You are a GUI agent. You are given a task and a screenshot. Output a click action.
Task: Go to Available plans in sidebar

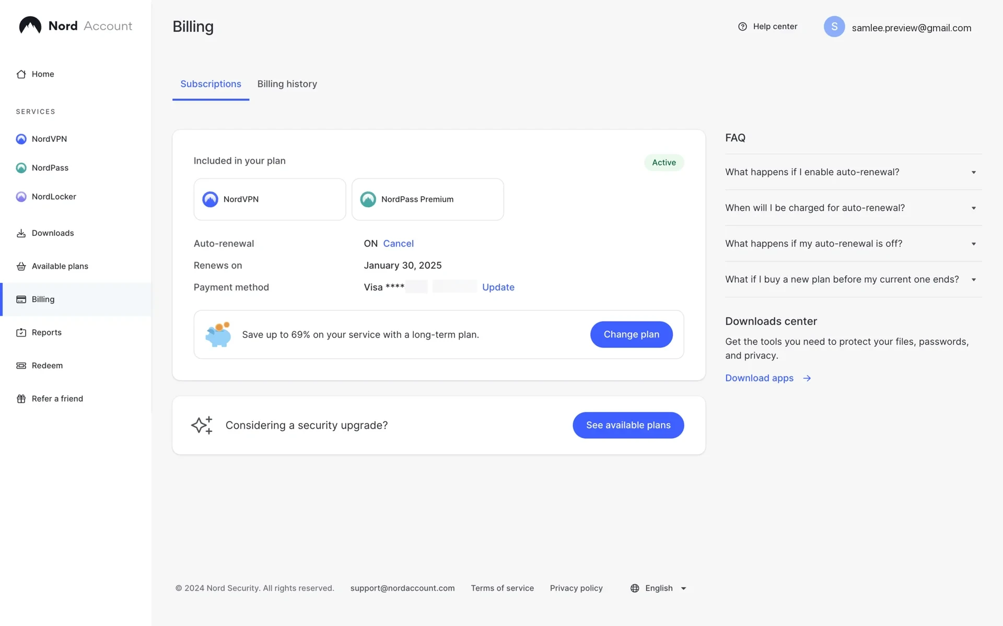pyautogui.click(x=60, y=266)
